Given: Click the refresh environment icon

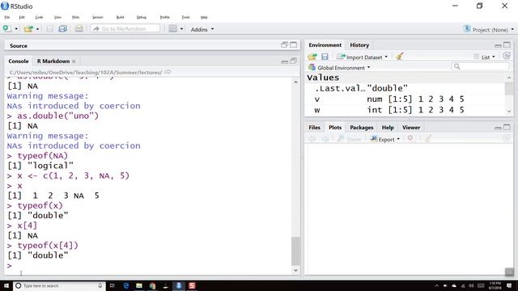Looking at the screenshot, I should (x=507, y=56).
